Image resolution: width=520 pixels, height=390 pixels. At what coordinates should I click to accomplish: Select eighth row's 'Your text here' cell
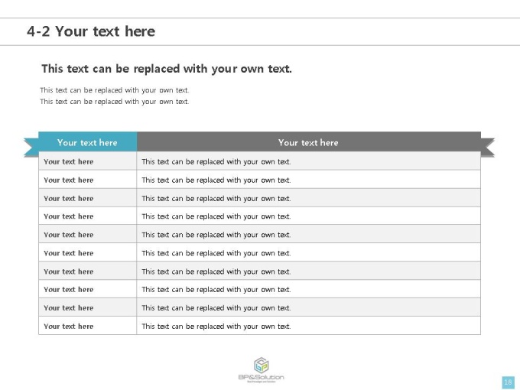(x=87, y=289)
